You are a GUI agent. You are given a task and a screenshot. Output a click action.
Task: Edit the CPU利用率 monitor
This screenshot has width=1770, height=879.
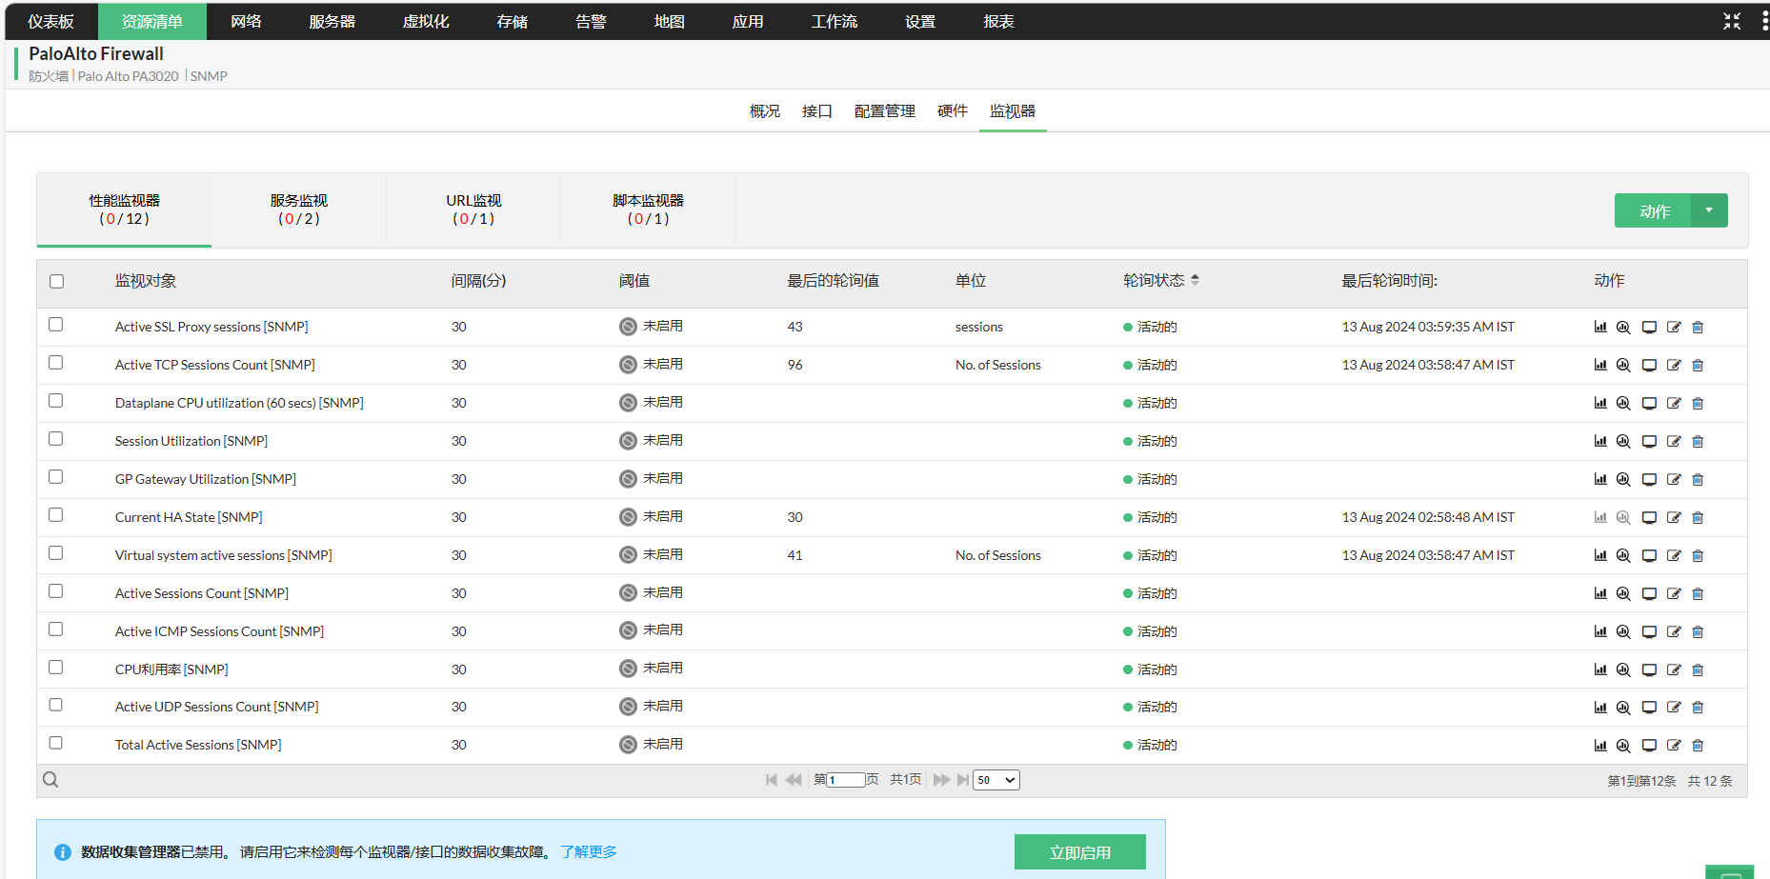point(1674,669)
